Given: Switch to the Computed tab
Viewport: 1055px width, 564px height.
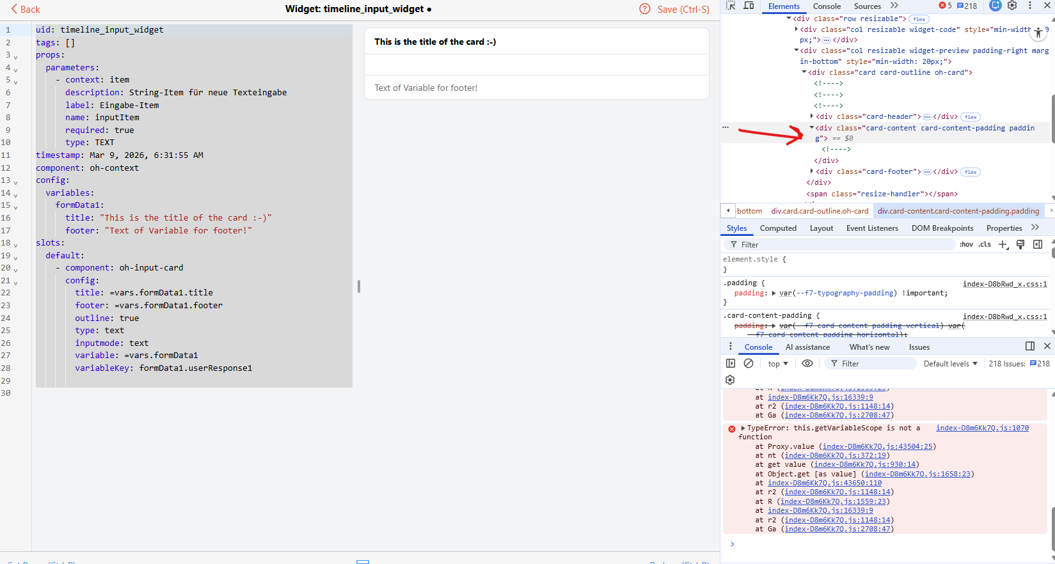Looking at the screenshot, I should coord(778,228).
